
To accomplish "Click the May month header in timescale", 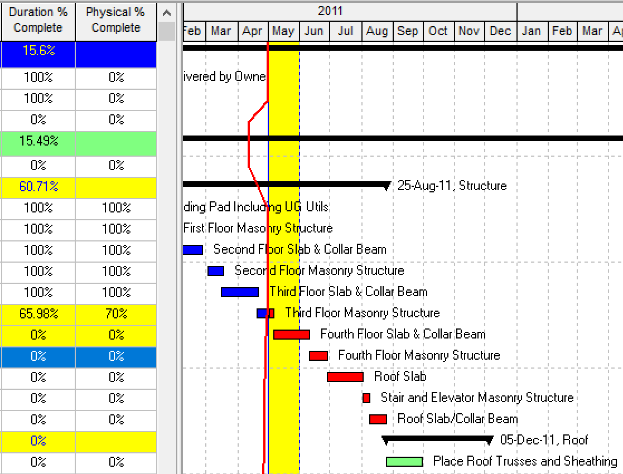I will point(283,31).
